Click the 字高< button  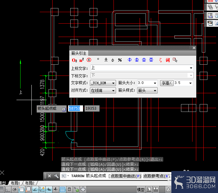167,83
